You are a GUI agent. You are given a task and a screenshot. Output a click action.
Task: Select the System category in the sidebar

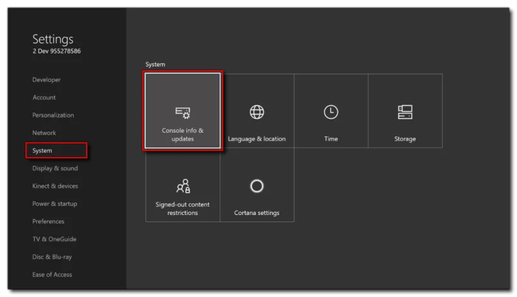[56, 150]
